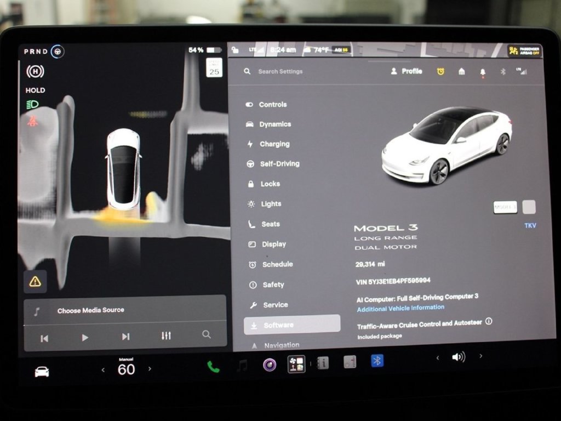Open the driver Profile selector

click(x=406, y=71)
